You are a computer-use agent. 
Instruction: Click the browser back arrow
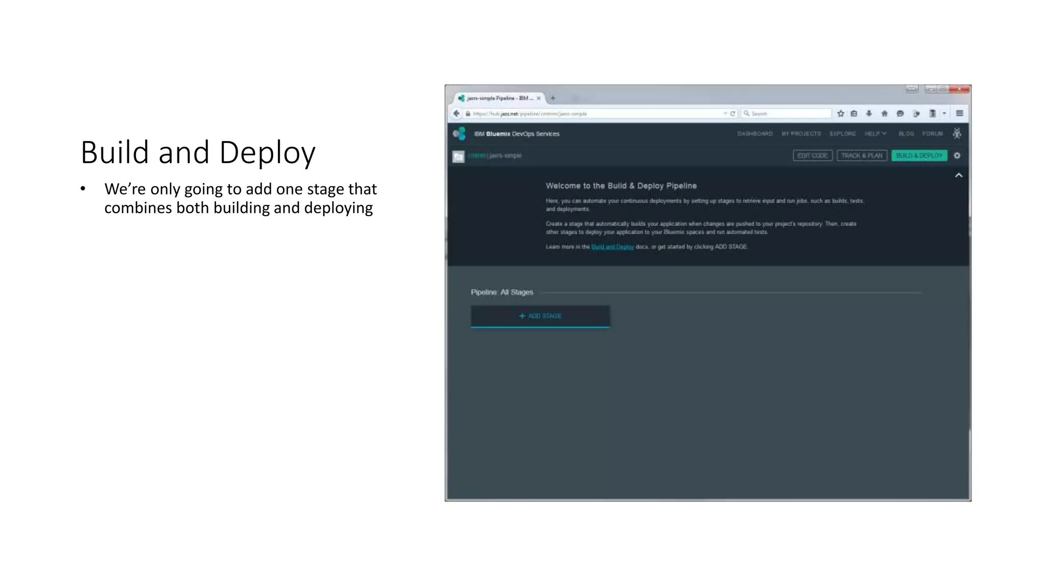[x=456, y=114]
